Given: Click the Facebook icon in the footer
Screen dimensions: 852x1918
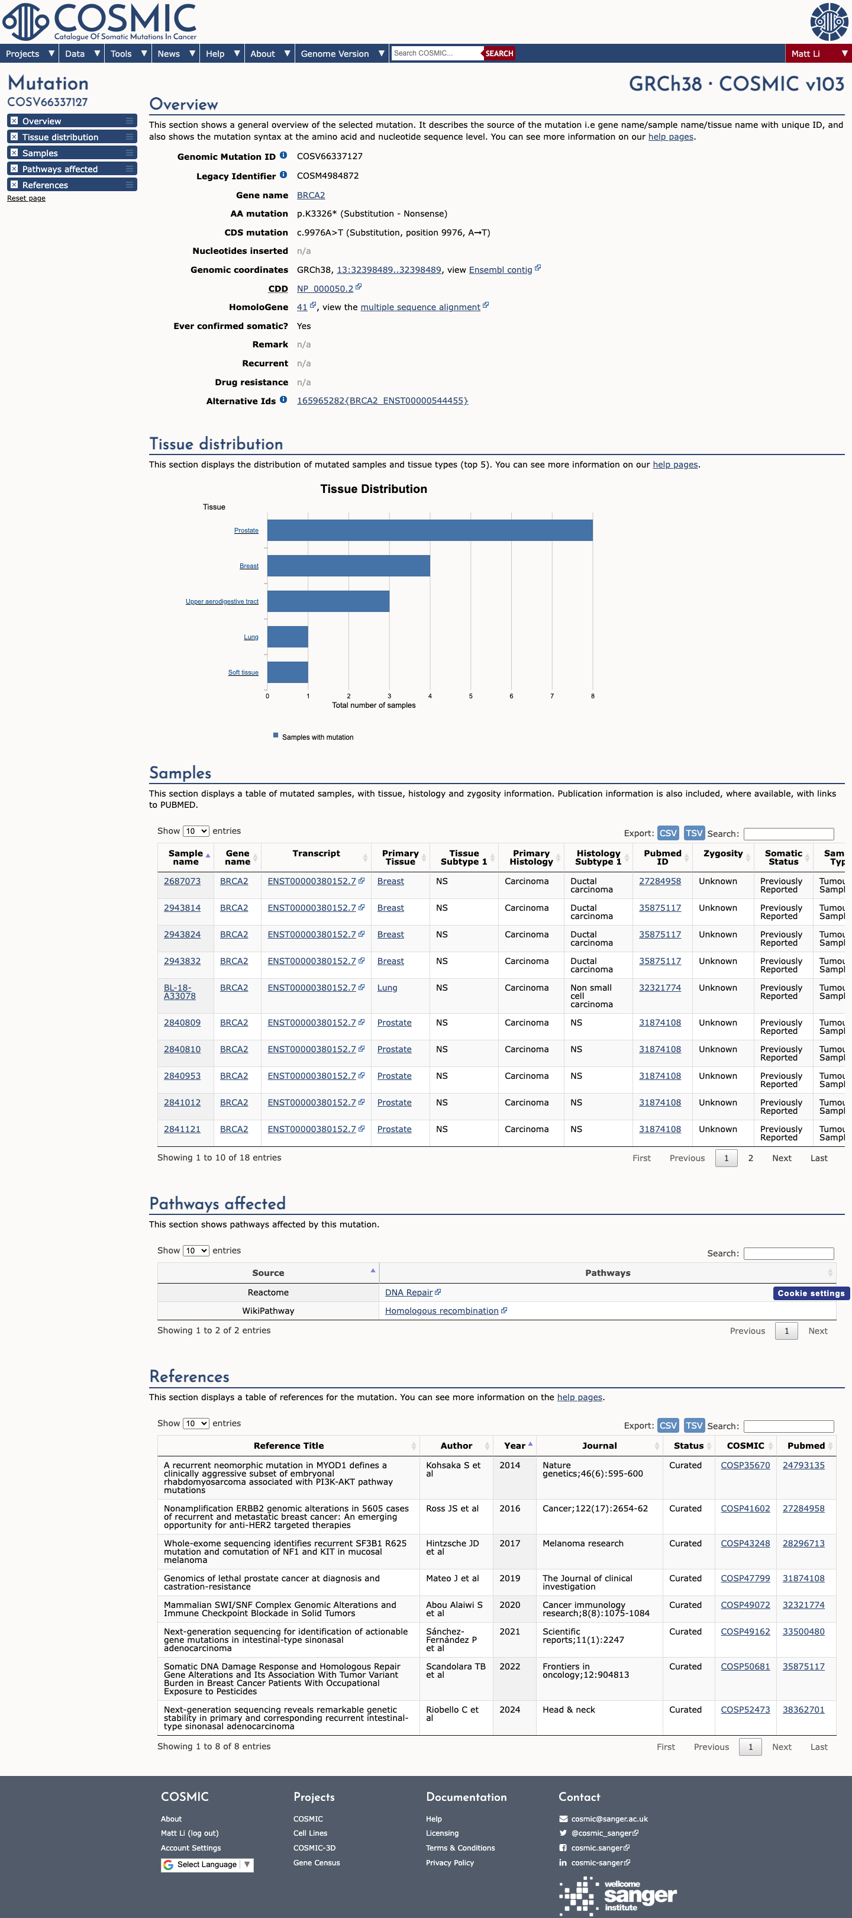Looking at the screenshot, I should [x=563, y=1847].
